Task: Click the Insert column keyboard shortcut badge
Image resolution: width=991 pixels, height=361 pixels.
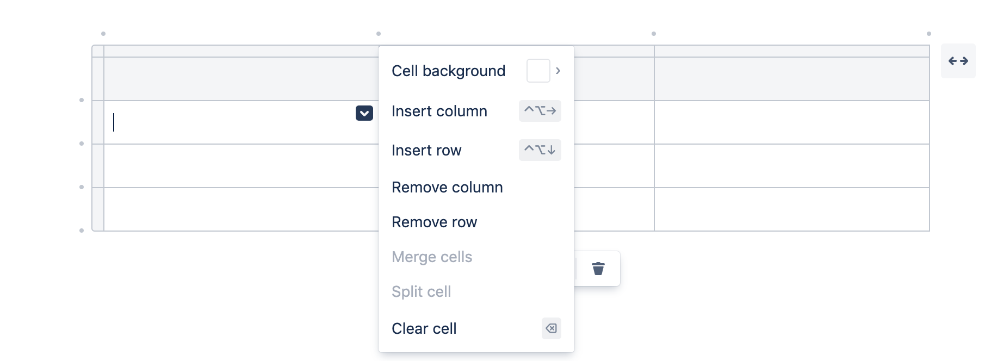Action: coord(540,111)
